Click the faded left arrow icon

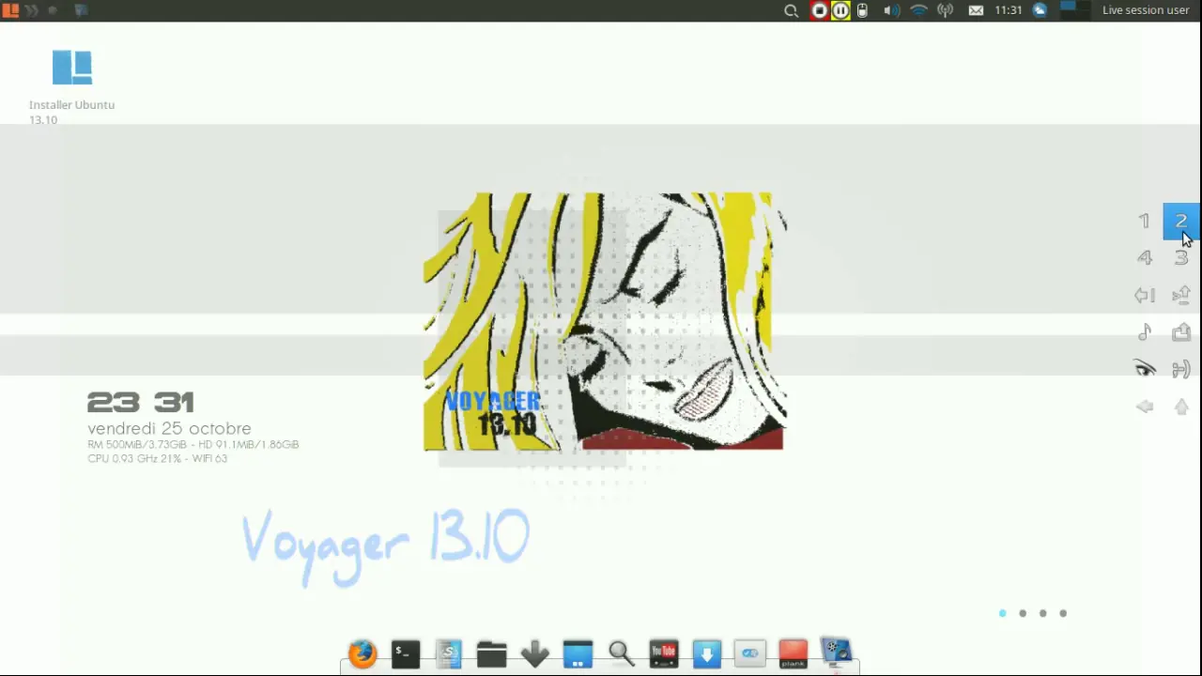click(1144, 407)
